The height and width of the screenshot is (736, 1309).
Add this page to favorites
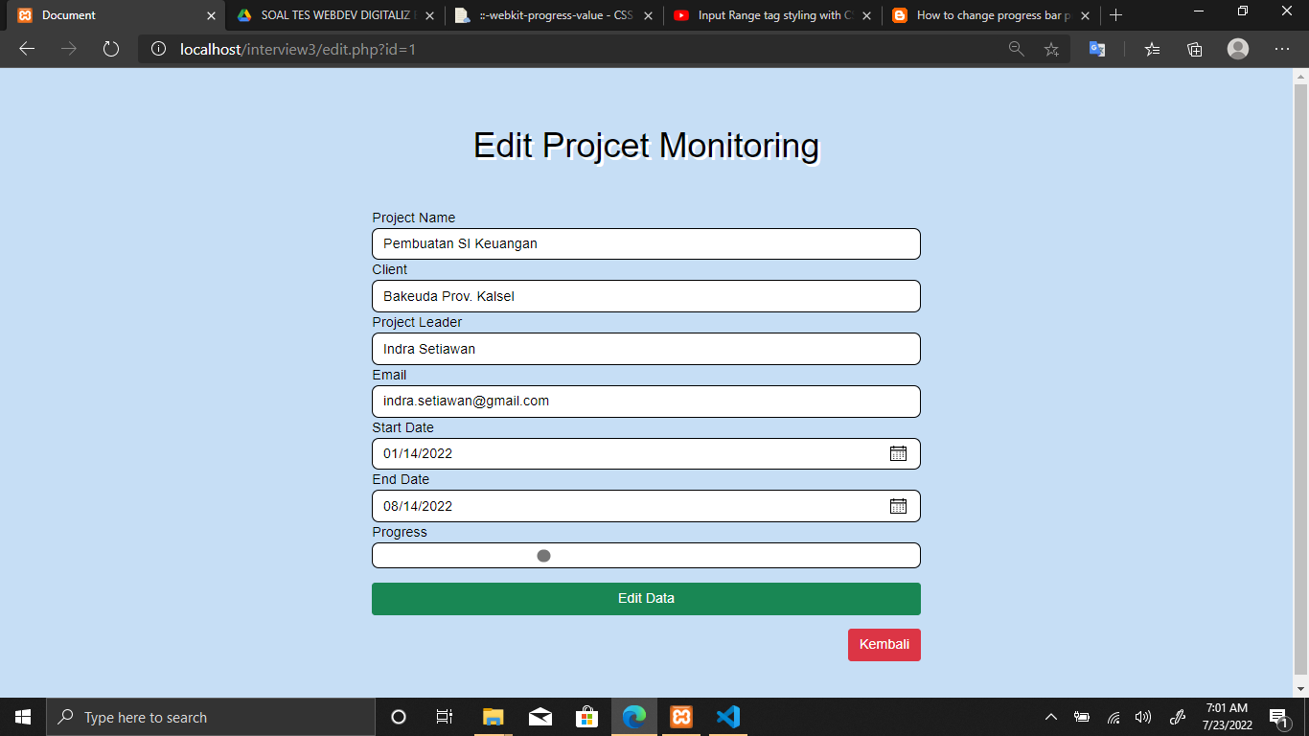[1051, 49]
